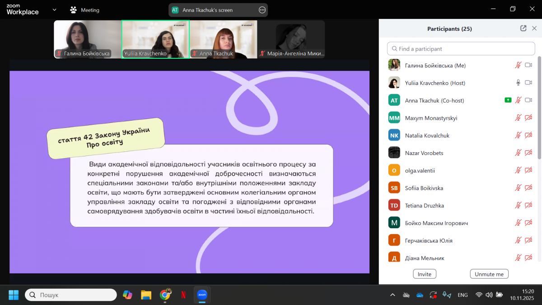This screenshot has height=305, width=542.
Task: Click the Invite button
Action: tap(424, 274)
